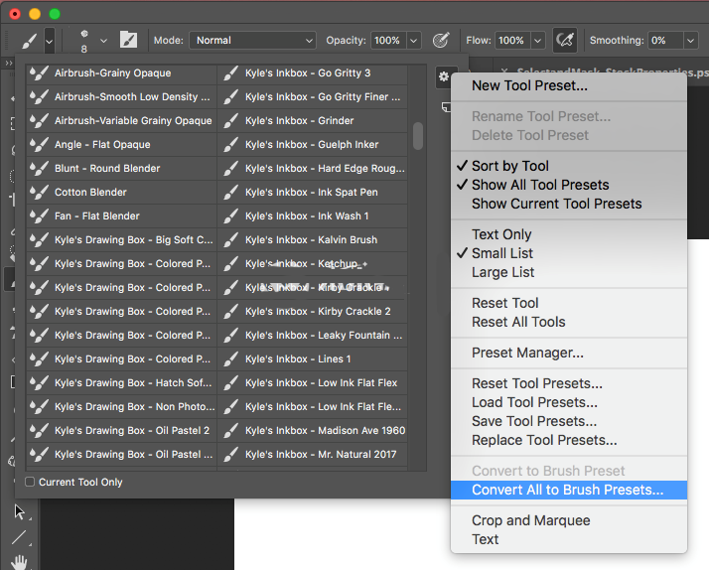The width and height of the screenshot is (709, 570).
Task: Select the Hand tool
Action: (19, 562)
